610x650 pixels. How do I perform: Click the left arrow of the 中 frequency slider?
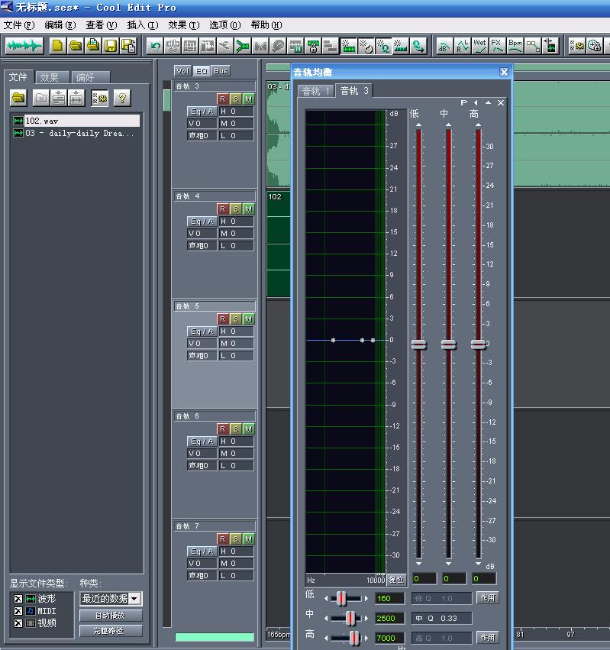click(326, 618)
